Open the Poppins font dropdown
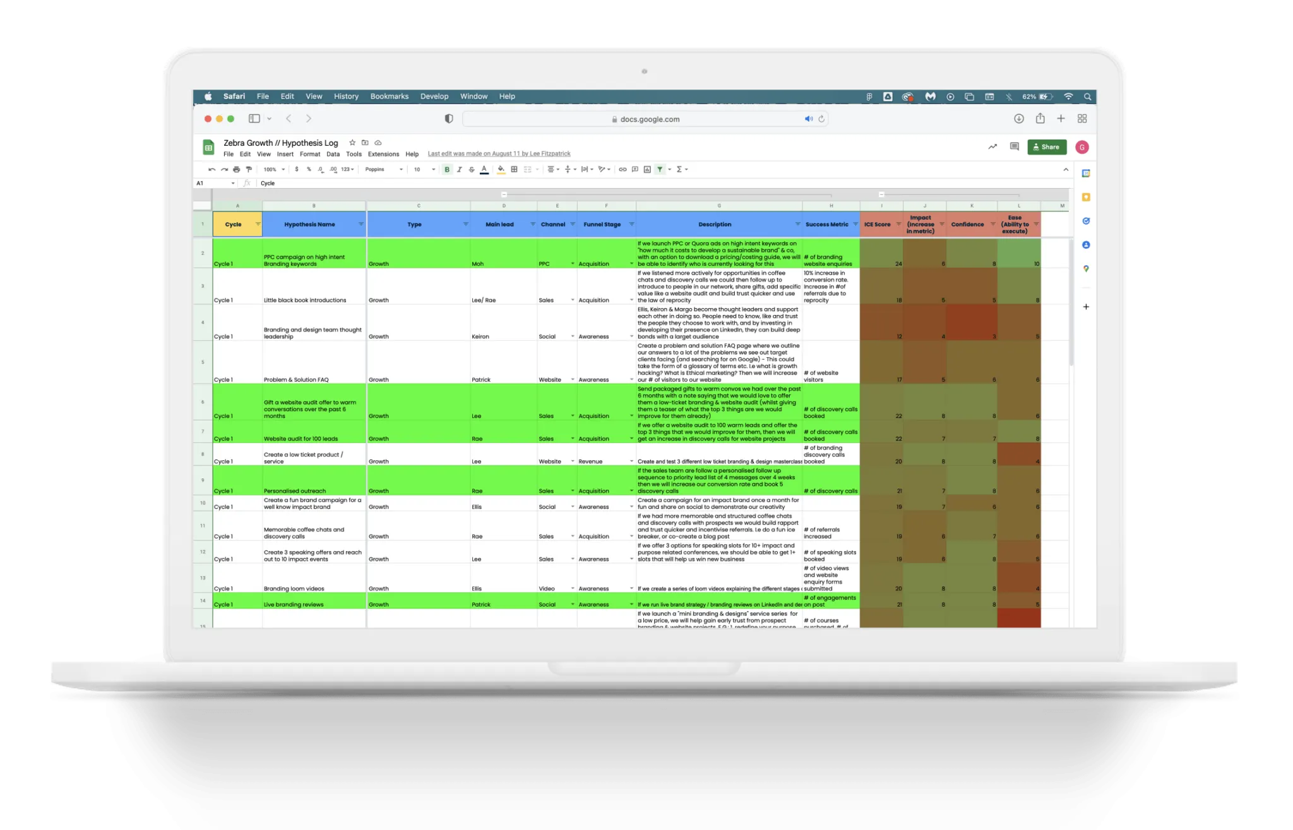 (383, 169)
